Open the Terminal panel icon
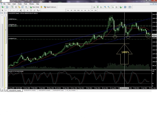157x126 pixels. coord(23,7)
